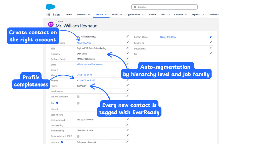Edit Business Family with pencil icon
Image resolution: width=262 pixels, height=147 pixels.
(x=127, y=59)
